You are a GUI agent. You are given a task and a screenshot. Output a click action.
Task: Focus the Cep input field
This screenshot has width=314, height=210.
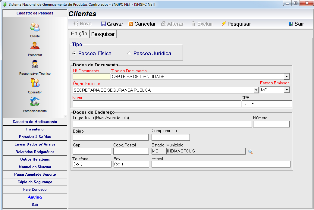coord(92,151)
